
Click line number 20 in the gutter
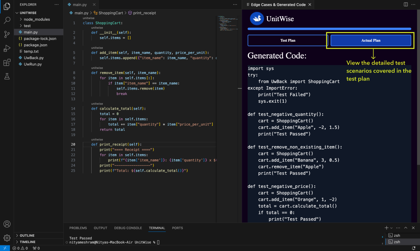click(x=73, y=144)
